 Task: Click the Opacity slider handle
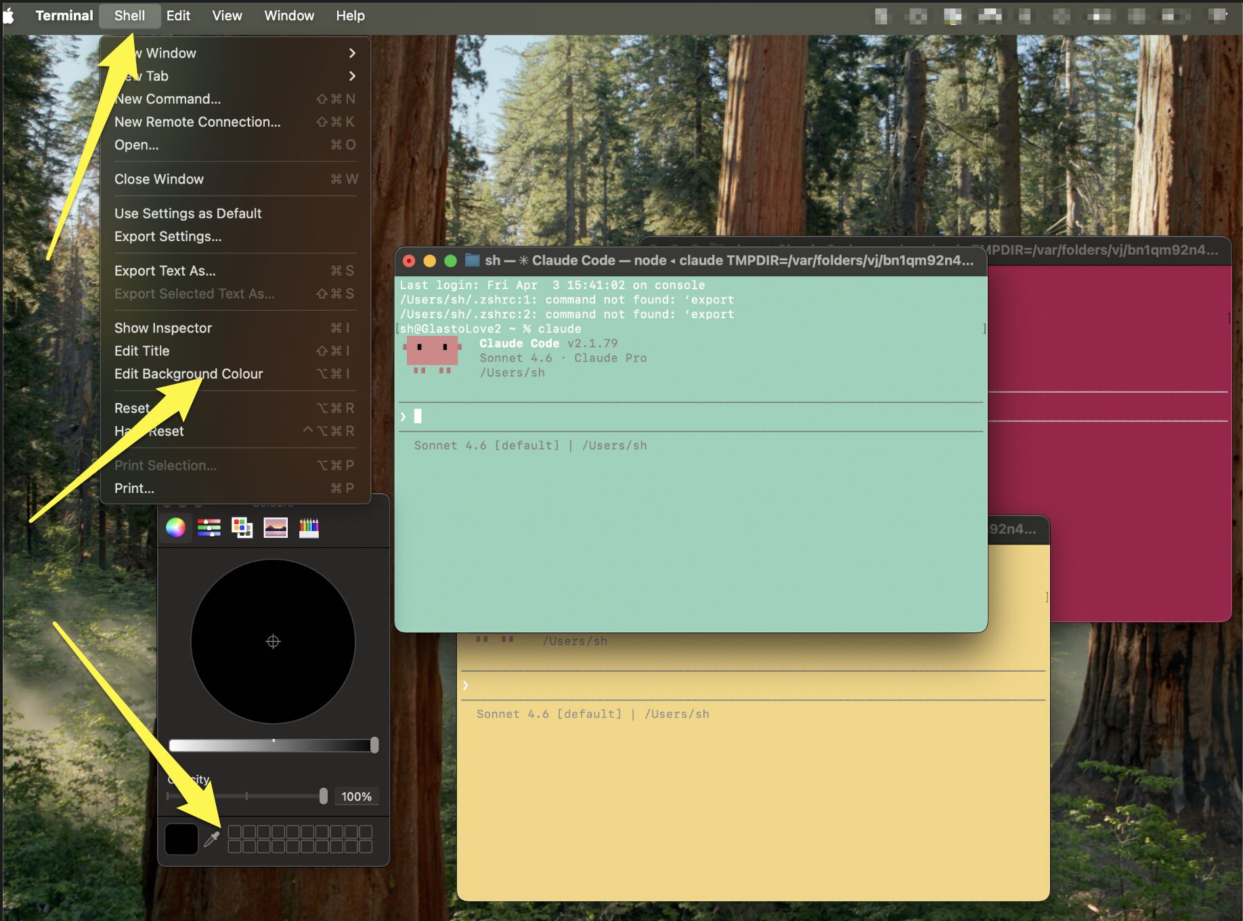click(x=324, y=796)
